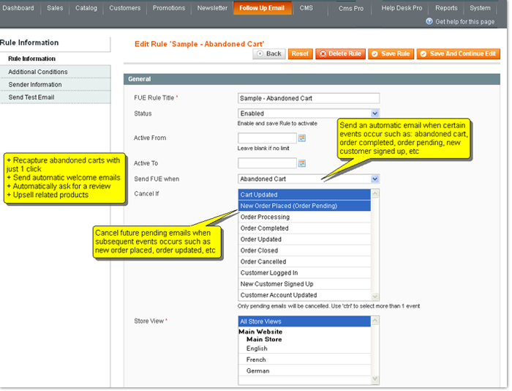Open the Customers menu
The image size is (512, 391).
pos(125,8)
